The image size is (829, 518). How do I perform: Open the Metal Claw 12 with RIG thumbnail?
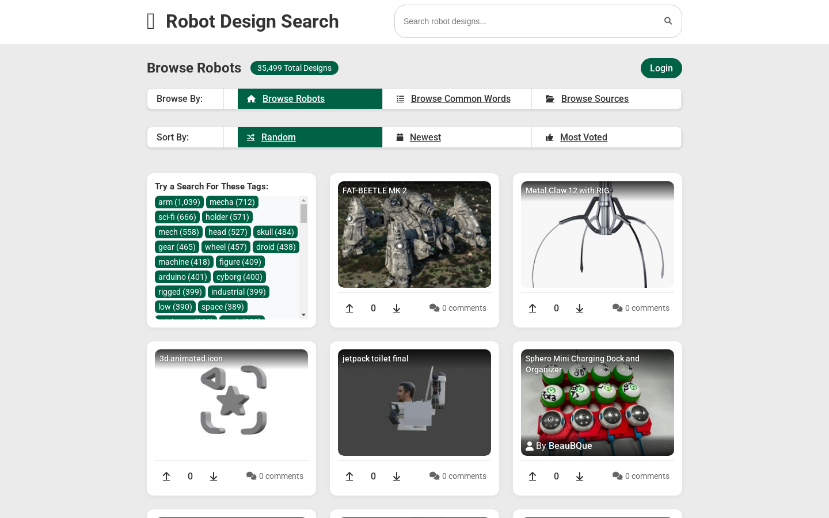click(x=598, y=234)
